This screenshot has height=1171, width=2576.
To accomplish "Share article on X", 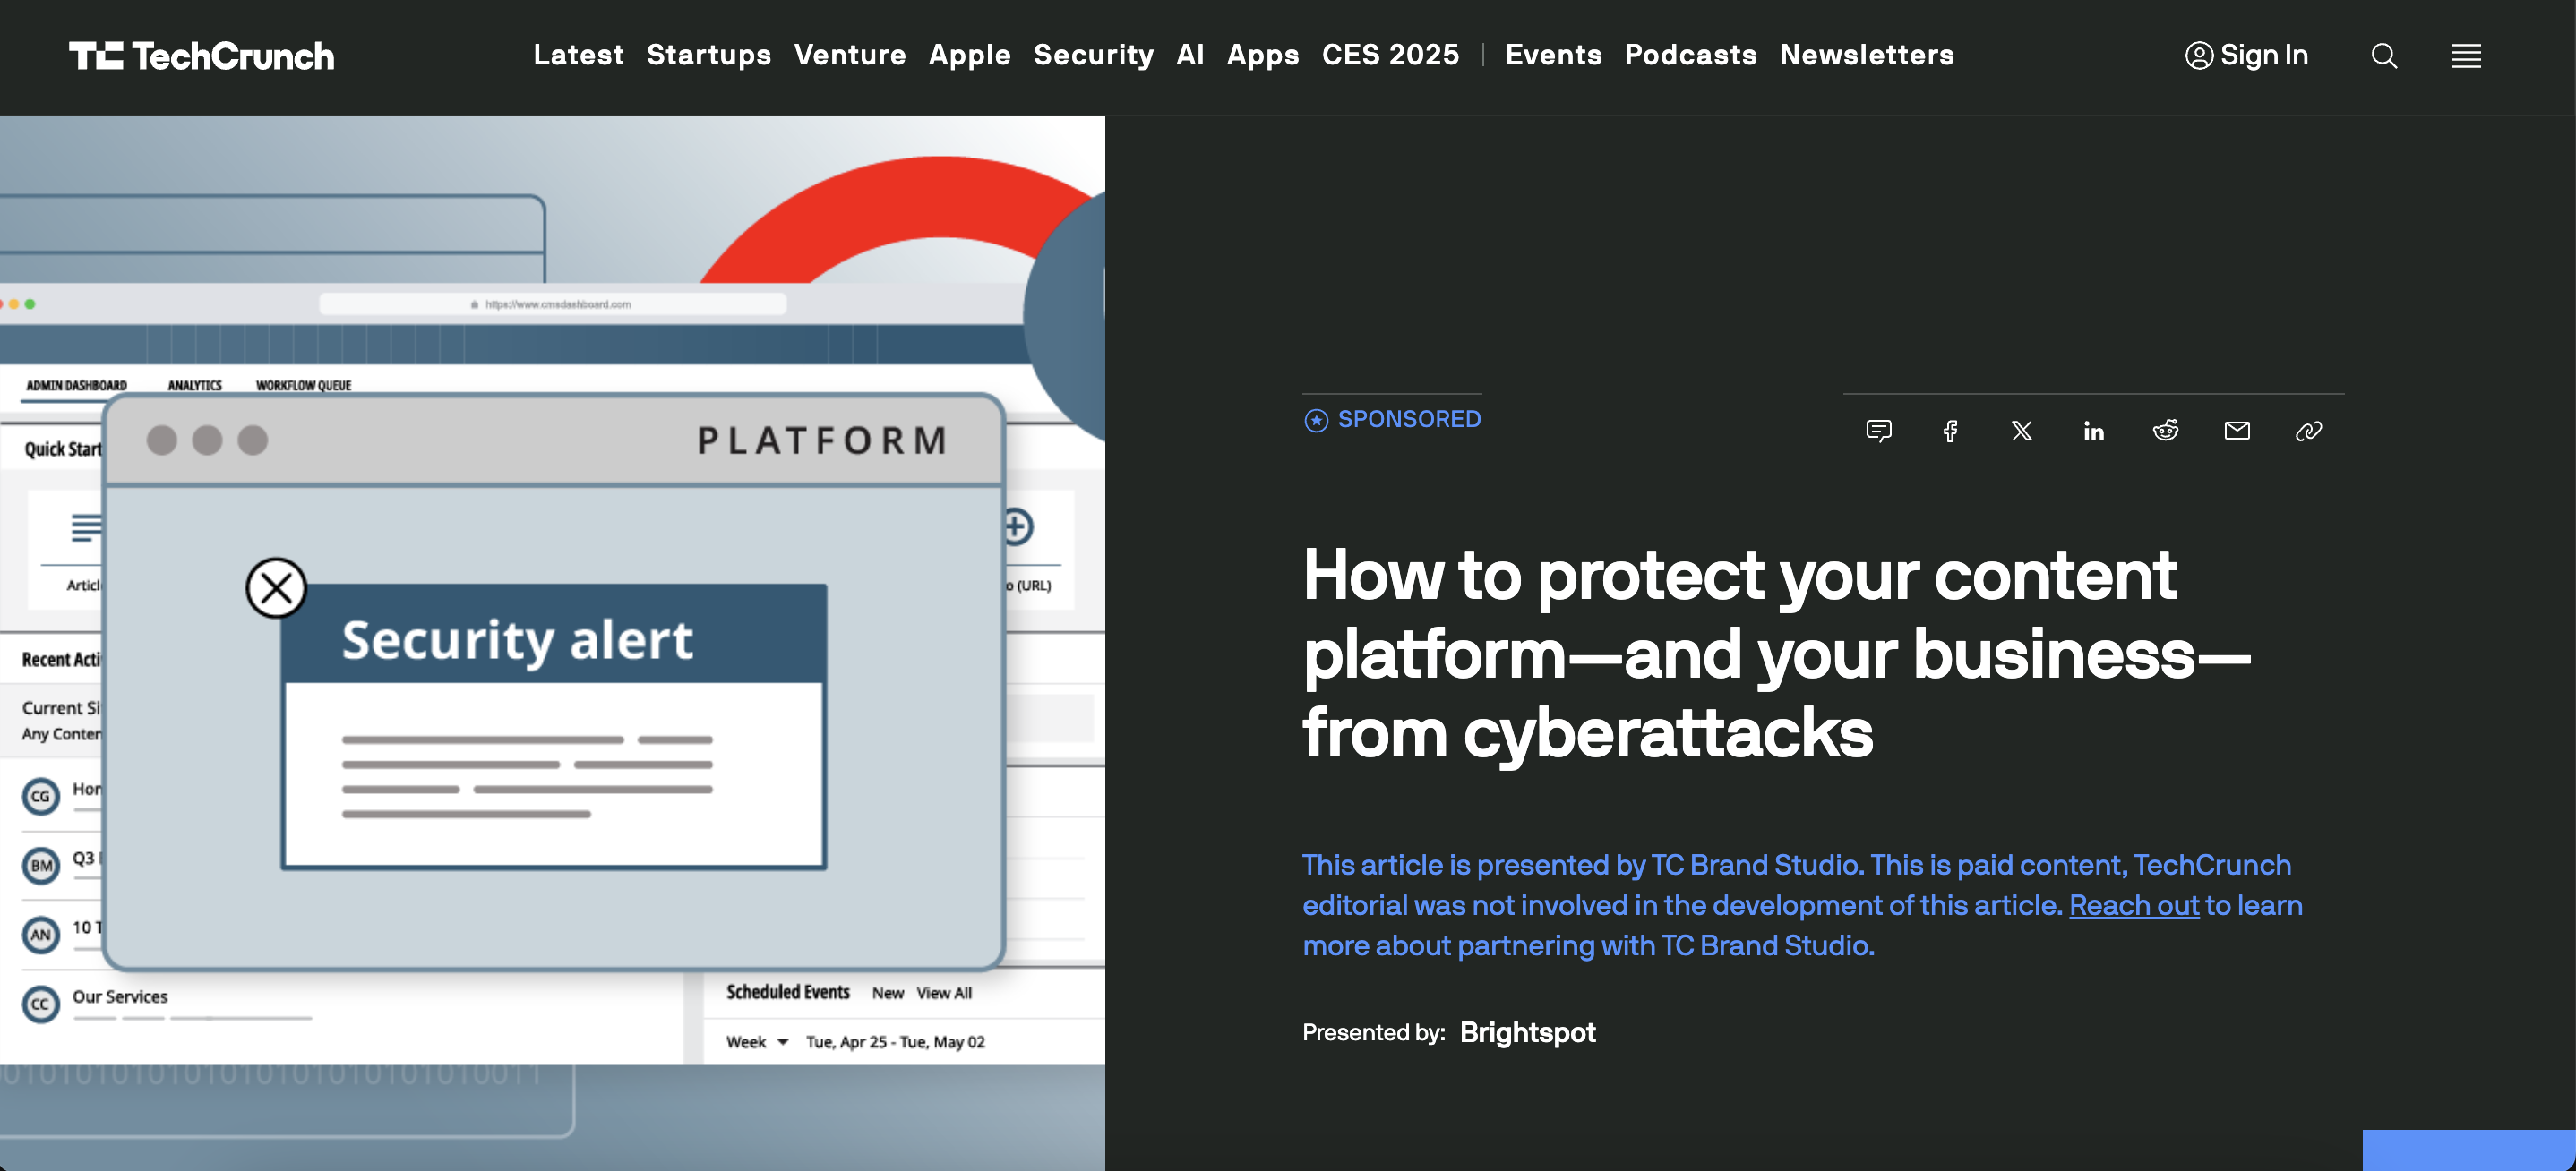I will [x=2021, y=431].
